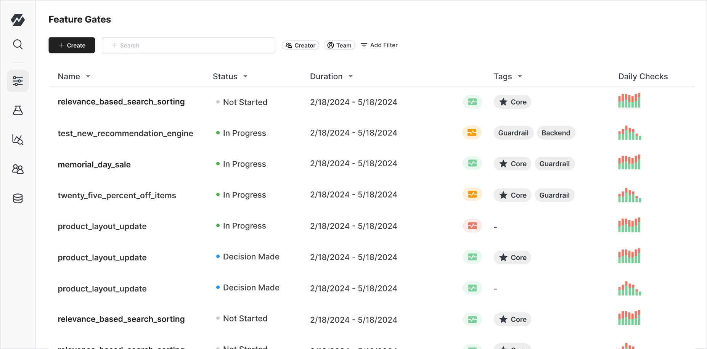Click Core tag on twenty_five_percent_off_items row
707x349 pixels.
513,195
